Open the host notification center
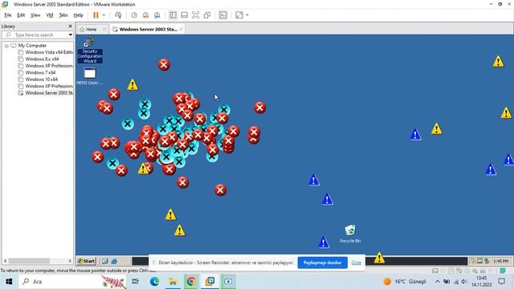 (501, 282)
